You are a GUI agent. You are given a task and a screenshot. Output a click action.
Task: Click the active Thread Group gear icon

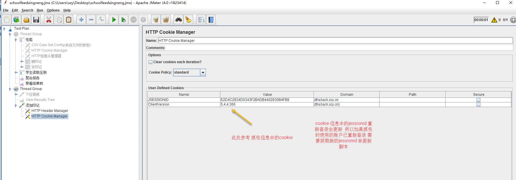pyautogui.click(x=16, y=89)
